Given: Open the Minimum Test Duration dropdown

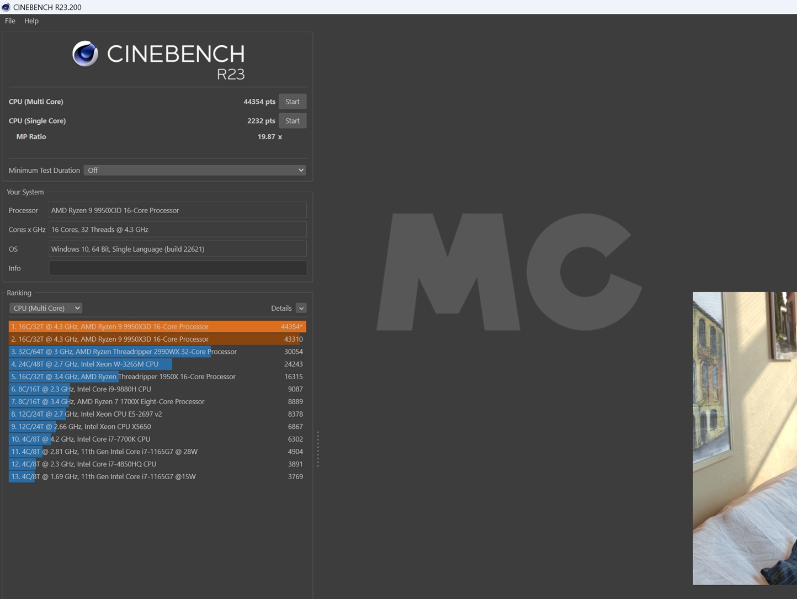Looking at the screenshot, I should (x=195, y=171).
